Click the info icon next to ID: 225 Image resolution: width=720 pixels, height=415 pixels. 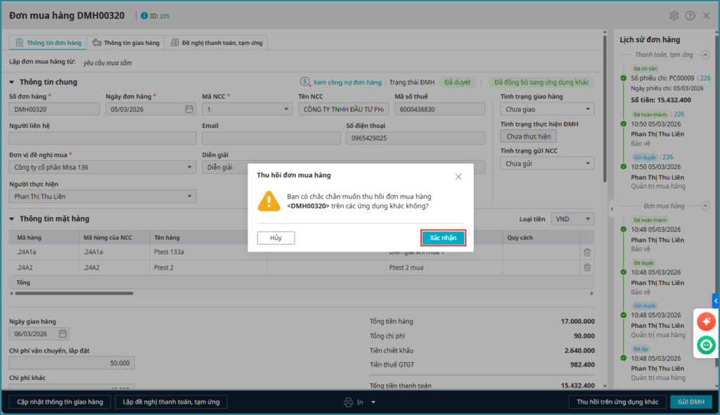coord(144,15)
